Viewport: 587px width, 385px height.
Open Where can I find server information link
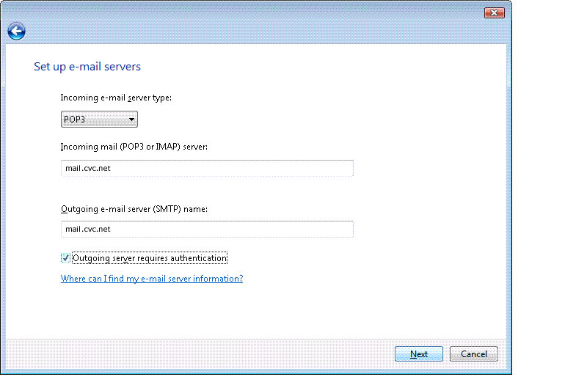(152, 279)
